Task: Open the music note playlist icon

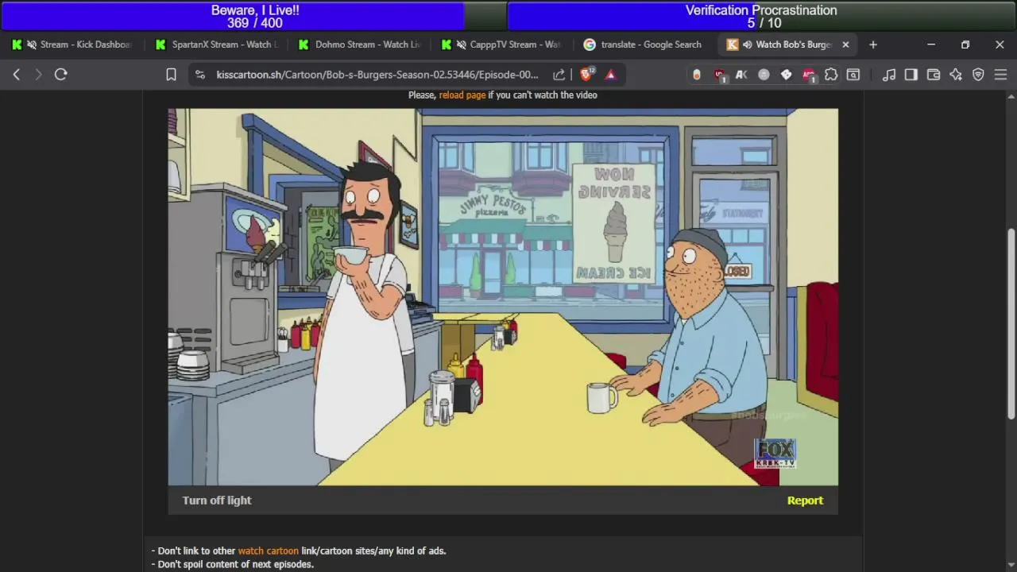Action: 889,75
